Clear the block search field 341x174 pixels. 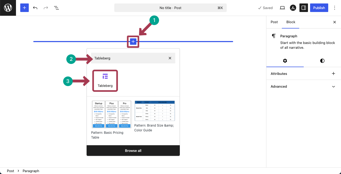pos(170,58)
